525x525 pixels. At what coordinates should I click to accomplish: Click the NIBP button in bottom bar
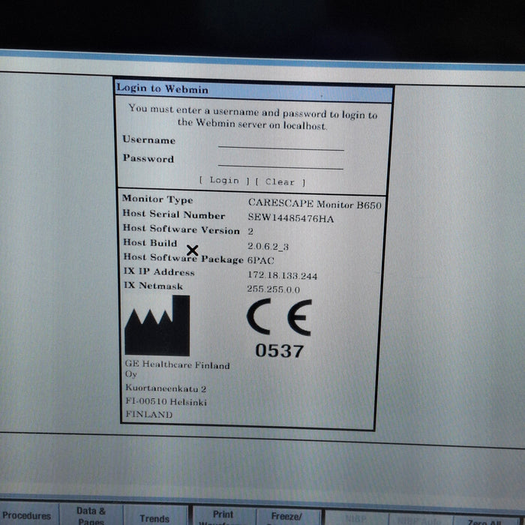(356, 519)
